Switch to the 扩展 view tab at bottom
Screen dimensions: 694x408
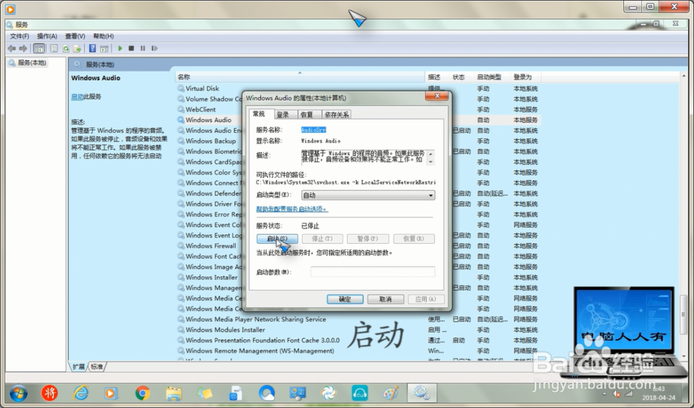(79, 366)
